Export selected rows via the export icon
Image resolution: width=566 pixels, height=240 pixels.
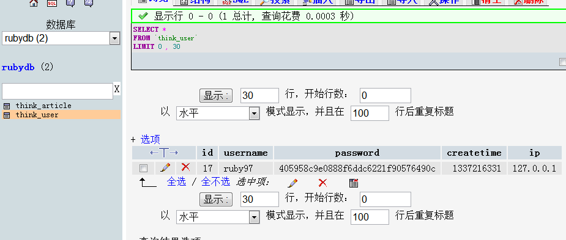click(x=354, y=183)
